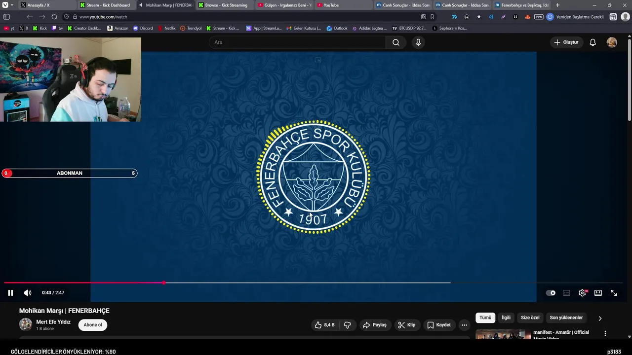This screenshot has width=632, height=355.
Task: Switch to the YouTube browser tab
Action: coord(344,5)
